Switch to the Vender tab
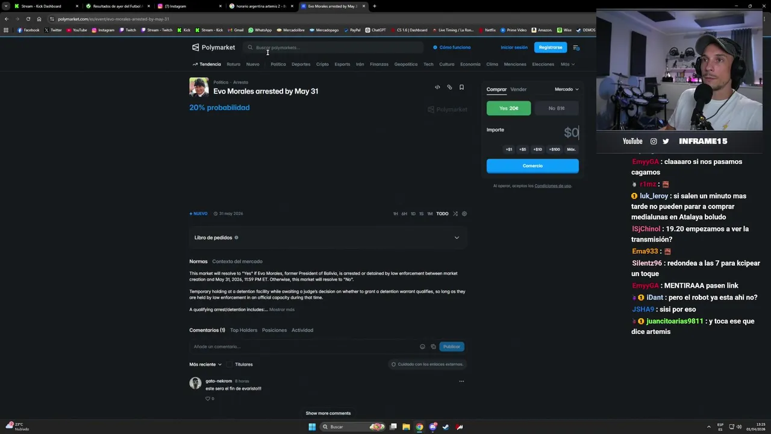This screenshot has width=771, height=434. pyautogui.click(x=518, y=89)
